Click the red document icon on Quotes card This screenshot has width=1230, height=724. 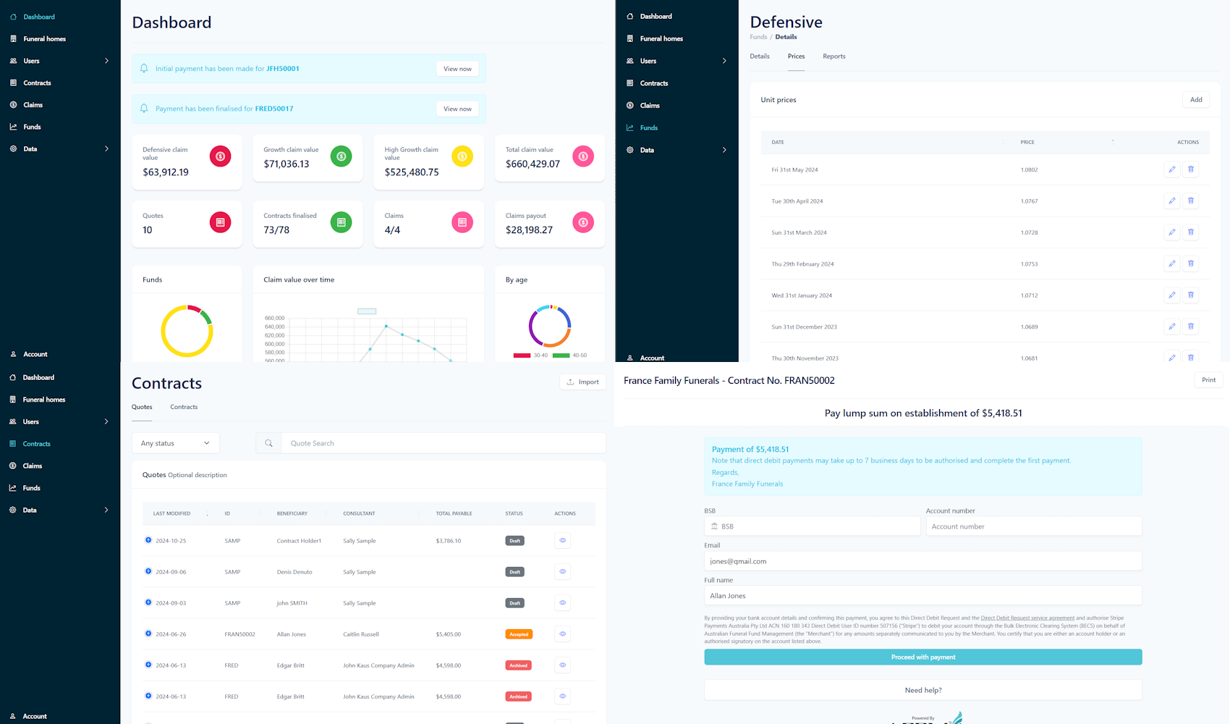pyautogui.click(x=220, y=222)
